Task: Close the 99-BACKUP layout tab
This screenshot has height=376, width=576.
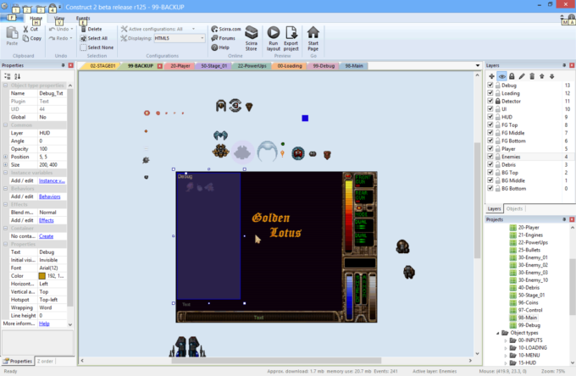Action: click(160, 66)
